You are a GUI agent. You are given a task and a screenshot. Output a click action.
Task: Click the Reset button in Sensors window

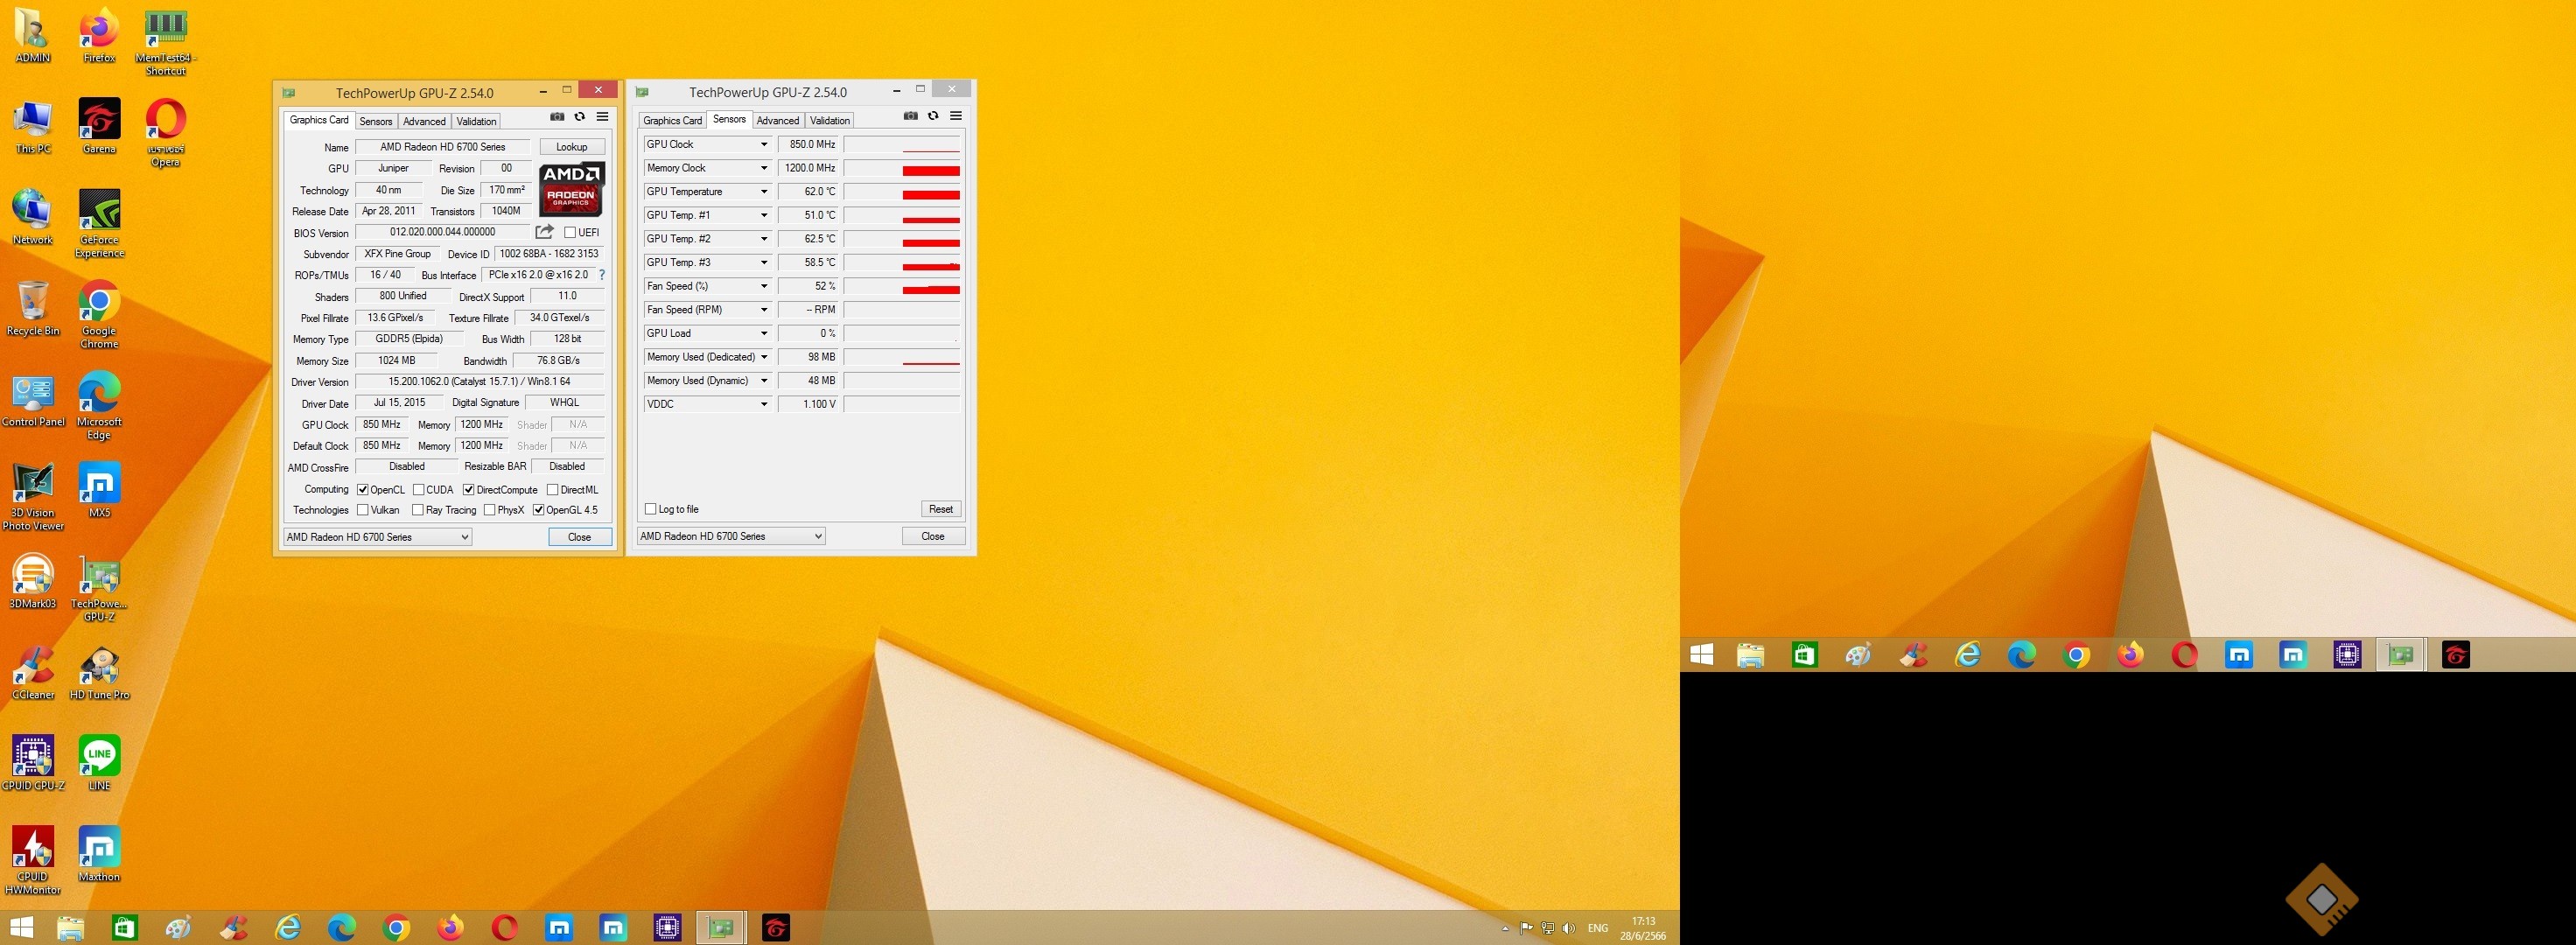click(x=940, y=509)
